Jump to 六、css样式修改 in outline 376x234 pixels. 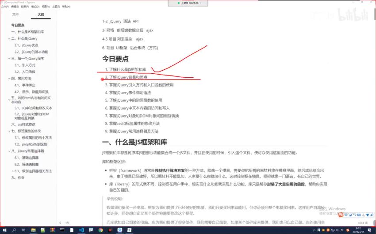coord(23,125)
